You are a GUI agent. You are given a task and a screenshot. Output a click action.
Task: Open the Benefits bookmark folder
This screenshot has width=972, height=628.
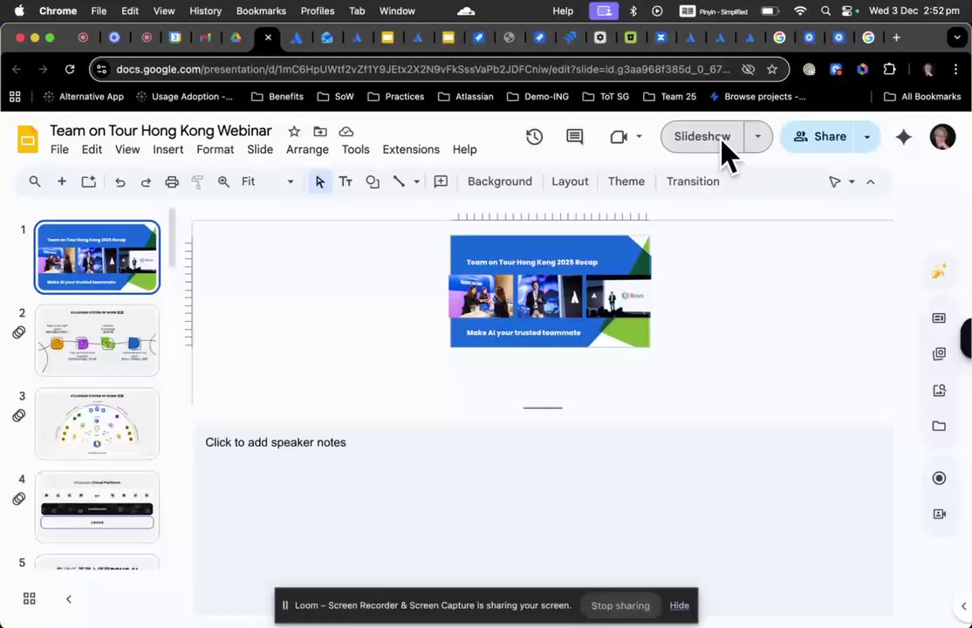[x=277, y=97]
